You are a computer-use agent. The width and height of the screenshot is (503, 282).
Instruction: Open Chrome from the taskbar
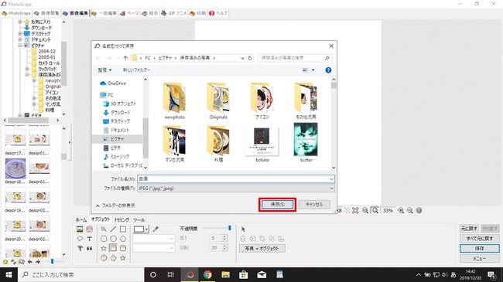207,274
